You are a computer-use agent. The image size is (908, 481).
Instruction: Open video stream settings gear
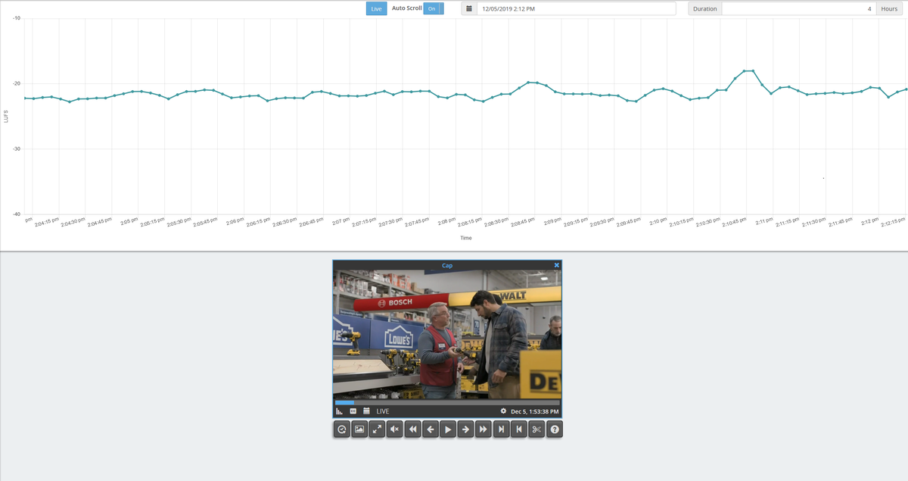[504, 411]
